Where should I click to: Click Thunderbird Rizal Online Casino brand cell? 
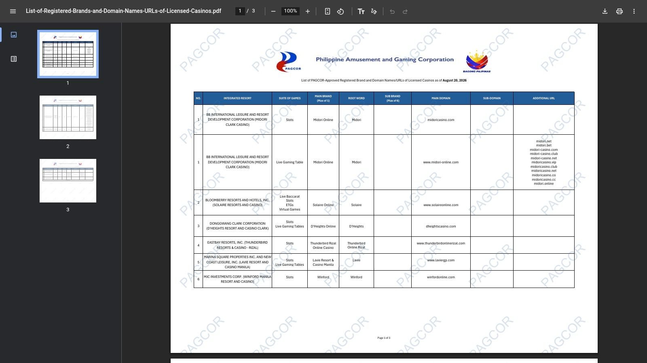point(323,245)
